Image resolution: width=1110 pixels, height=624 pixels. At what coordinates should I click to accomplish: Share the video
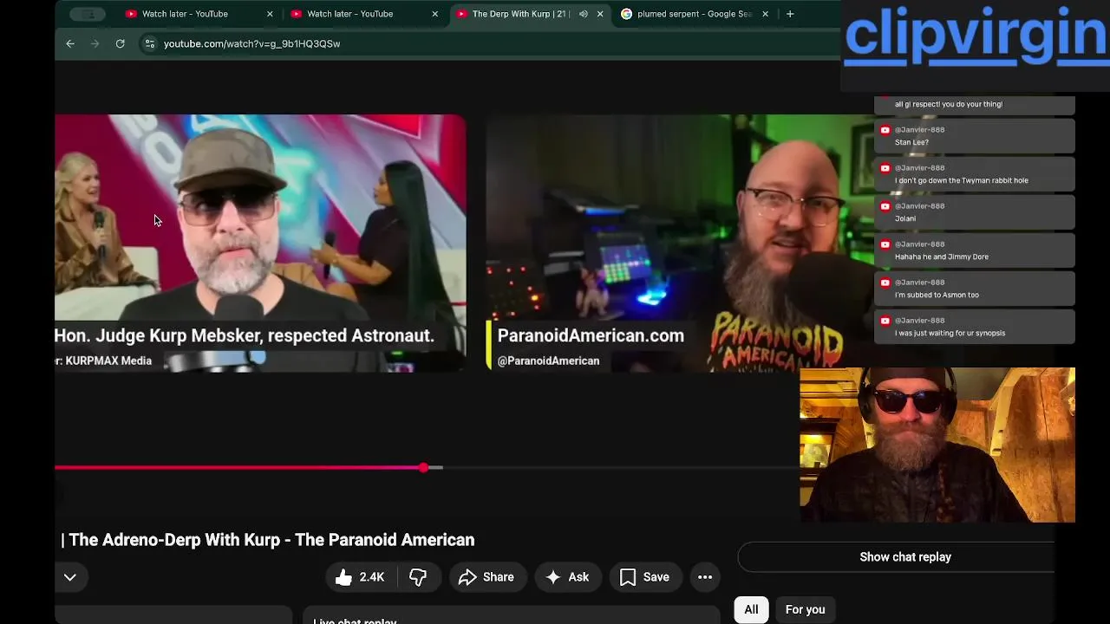pos(486,577)
